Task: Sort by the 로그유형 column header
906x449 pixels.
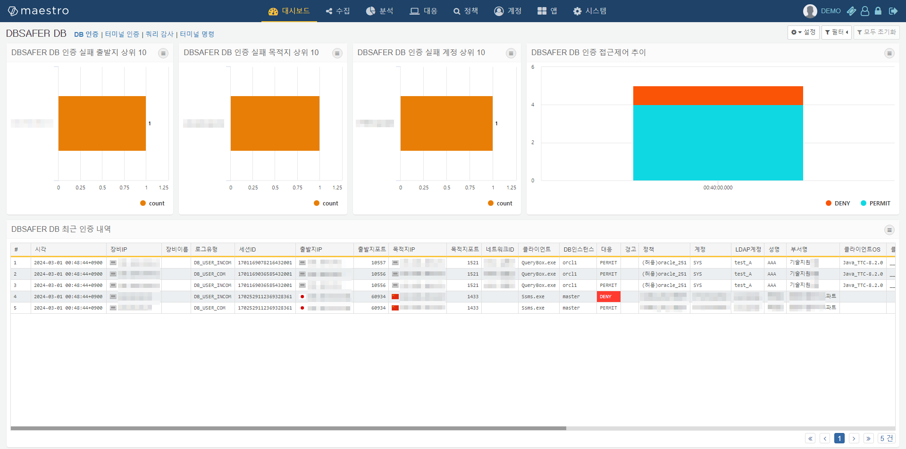Action: tap(213, 249)
